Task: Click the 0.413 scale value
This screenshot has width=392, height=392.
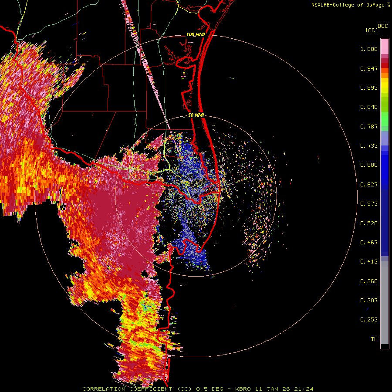Action: click(x=369, y=262)
